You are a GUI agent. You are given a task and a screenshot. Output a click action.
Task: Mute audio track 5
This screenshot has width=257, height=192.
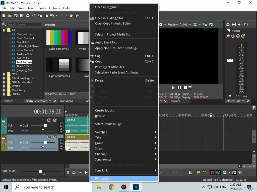point(49,120)
